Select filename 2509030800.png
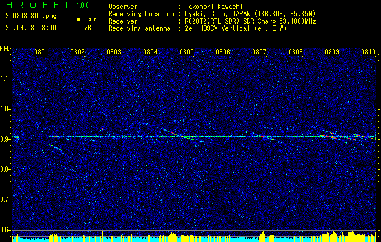 (x=31, y=16)
